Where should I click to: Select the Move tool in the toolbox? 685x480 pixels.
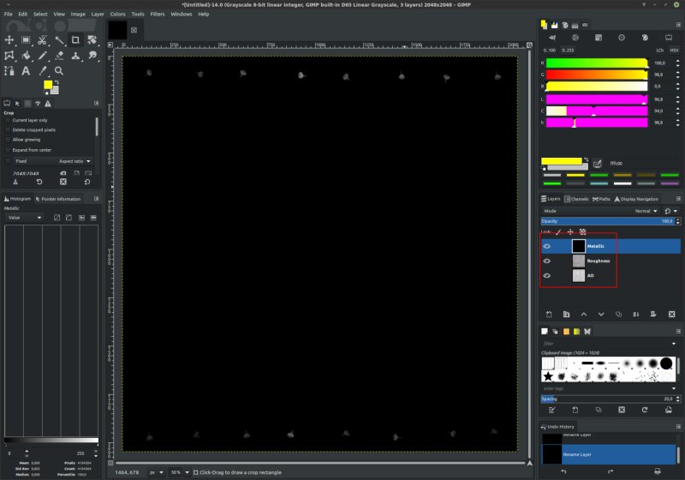click(9, 39)
